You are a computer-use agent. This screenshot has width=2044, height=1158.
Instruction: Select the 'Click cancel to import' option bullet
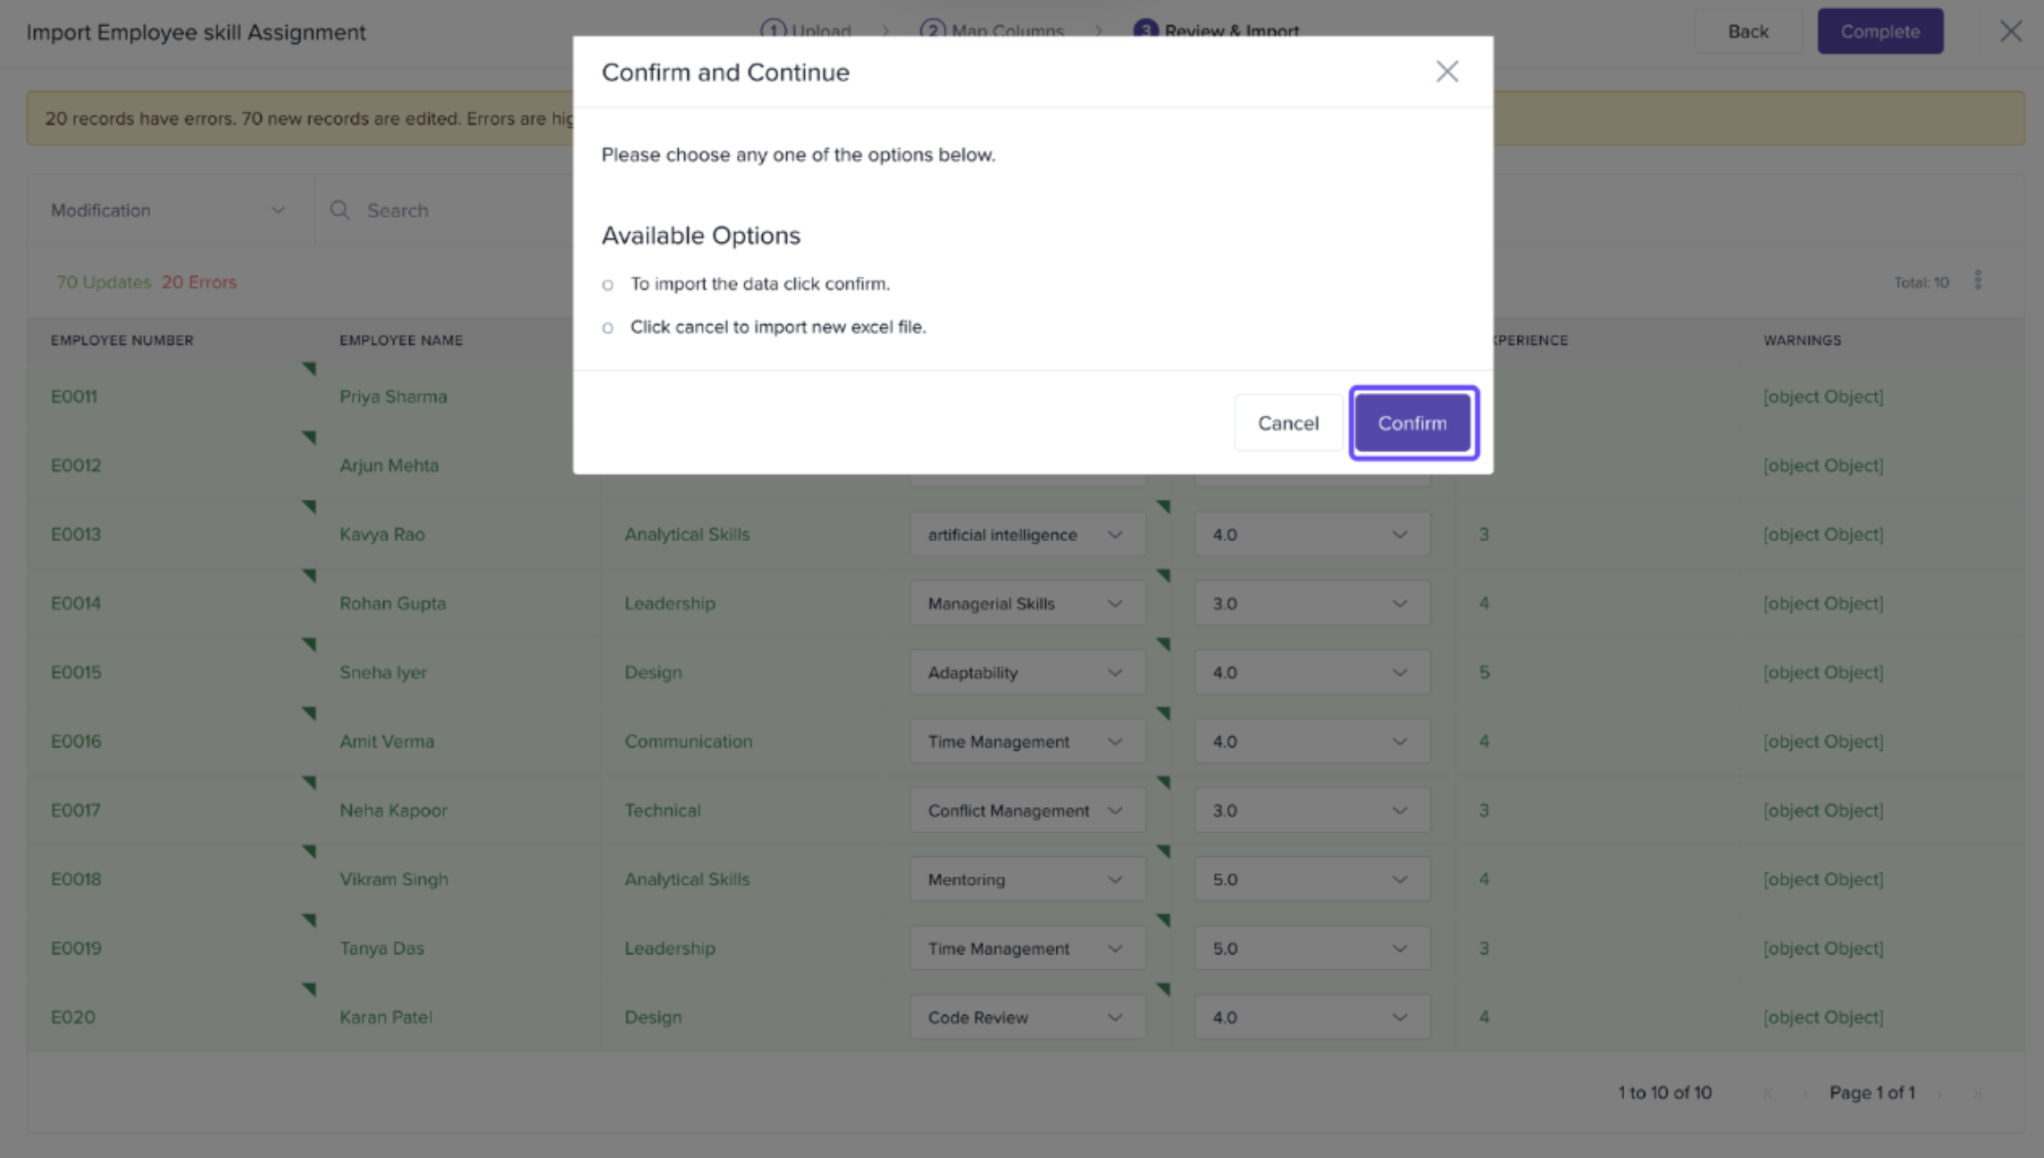pyautogui.click(x=607, y=328)
